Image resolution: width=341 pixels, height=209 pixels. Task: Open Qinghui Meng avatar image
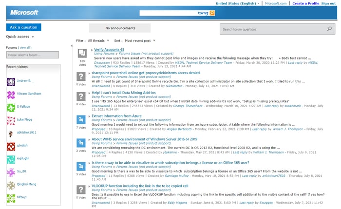point(11,186)
